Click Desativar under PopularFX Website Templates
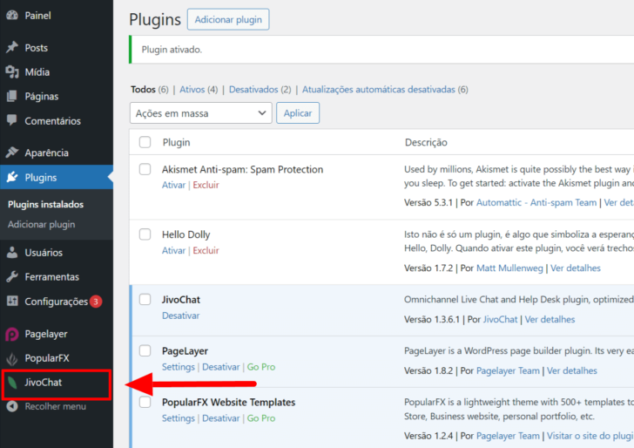 [221, 418]
